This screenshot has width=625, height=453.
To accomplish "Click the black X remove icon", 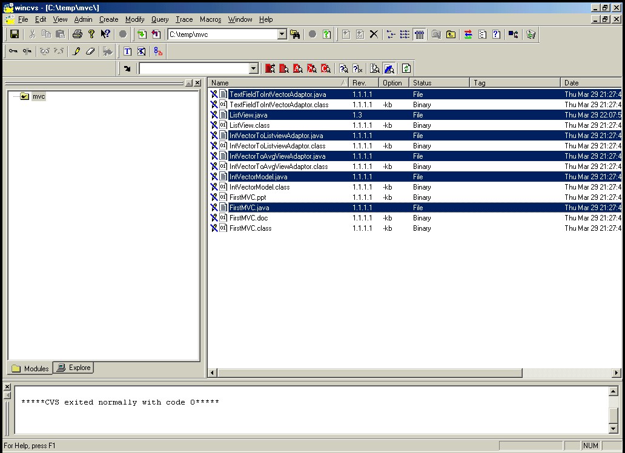I will [374, 35].
